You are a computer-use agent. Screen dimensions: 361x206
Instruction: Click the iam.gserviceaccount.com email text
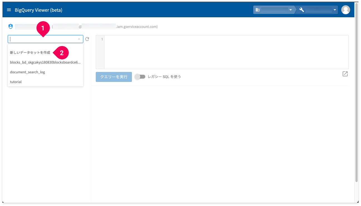pos(137,27)
